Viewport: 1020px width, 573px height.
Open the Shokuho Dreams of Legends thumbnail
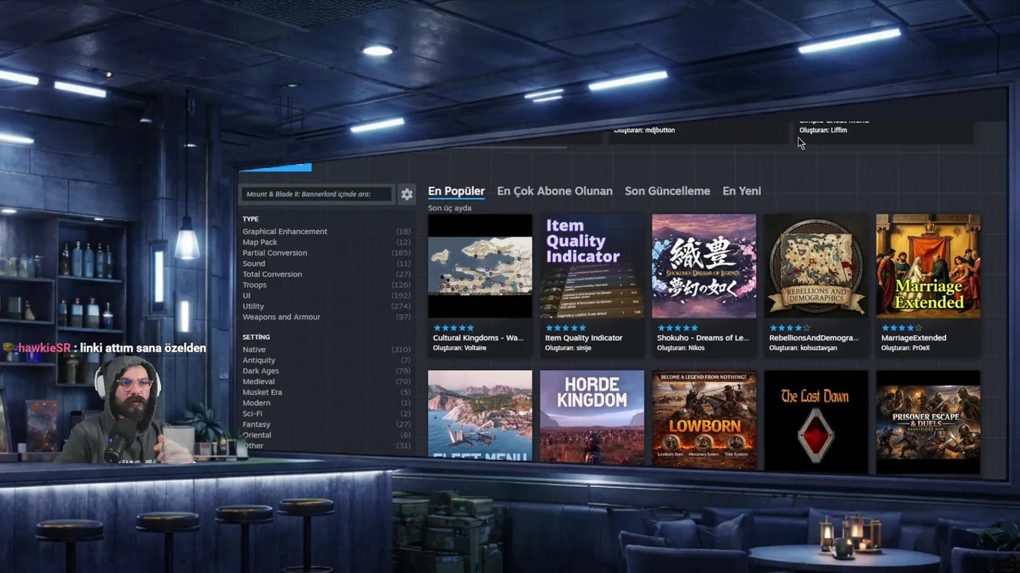[704, 266]
